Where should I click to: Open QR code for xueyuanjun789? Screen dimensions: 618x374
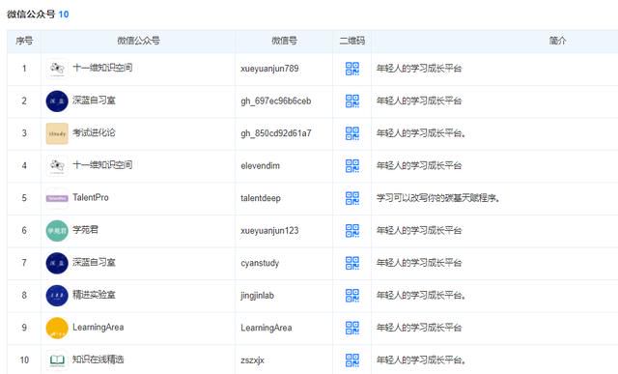tap(351, 69)
